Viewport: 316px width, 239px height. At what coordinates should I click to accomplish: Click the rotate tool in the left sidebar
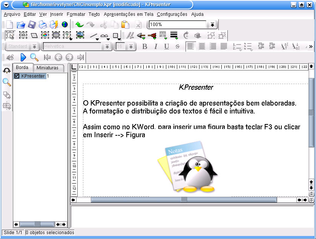pos(7,71)
